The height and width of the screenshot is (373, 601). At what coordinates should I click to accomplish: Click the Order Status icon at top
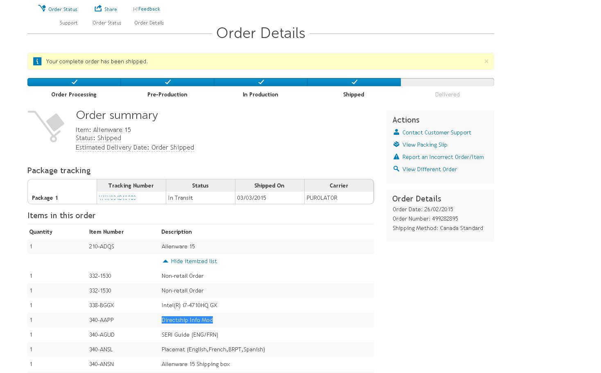pos(42,8)
